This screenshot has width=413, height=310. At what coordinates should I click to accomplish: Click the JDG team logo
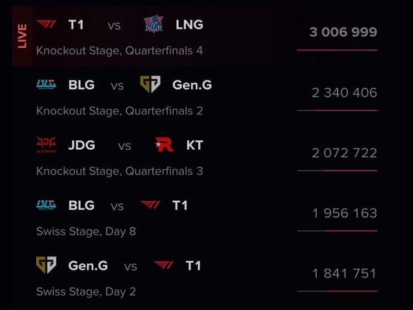46,145
